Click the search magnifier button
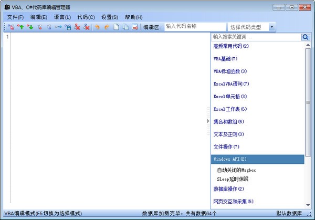Viewport: 315px width, 220px height. click(x=306, y=37)
